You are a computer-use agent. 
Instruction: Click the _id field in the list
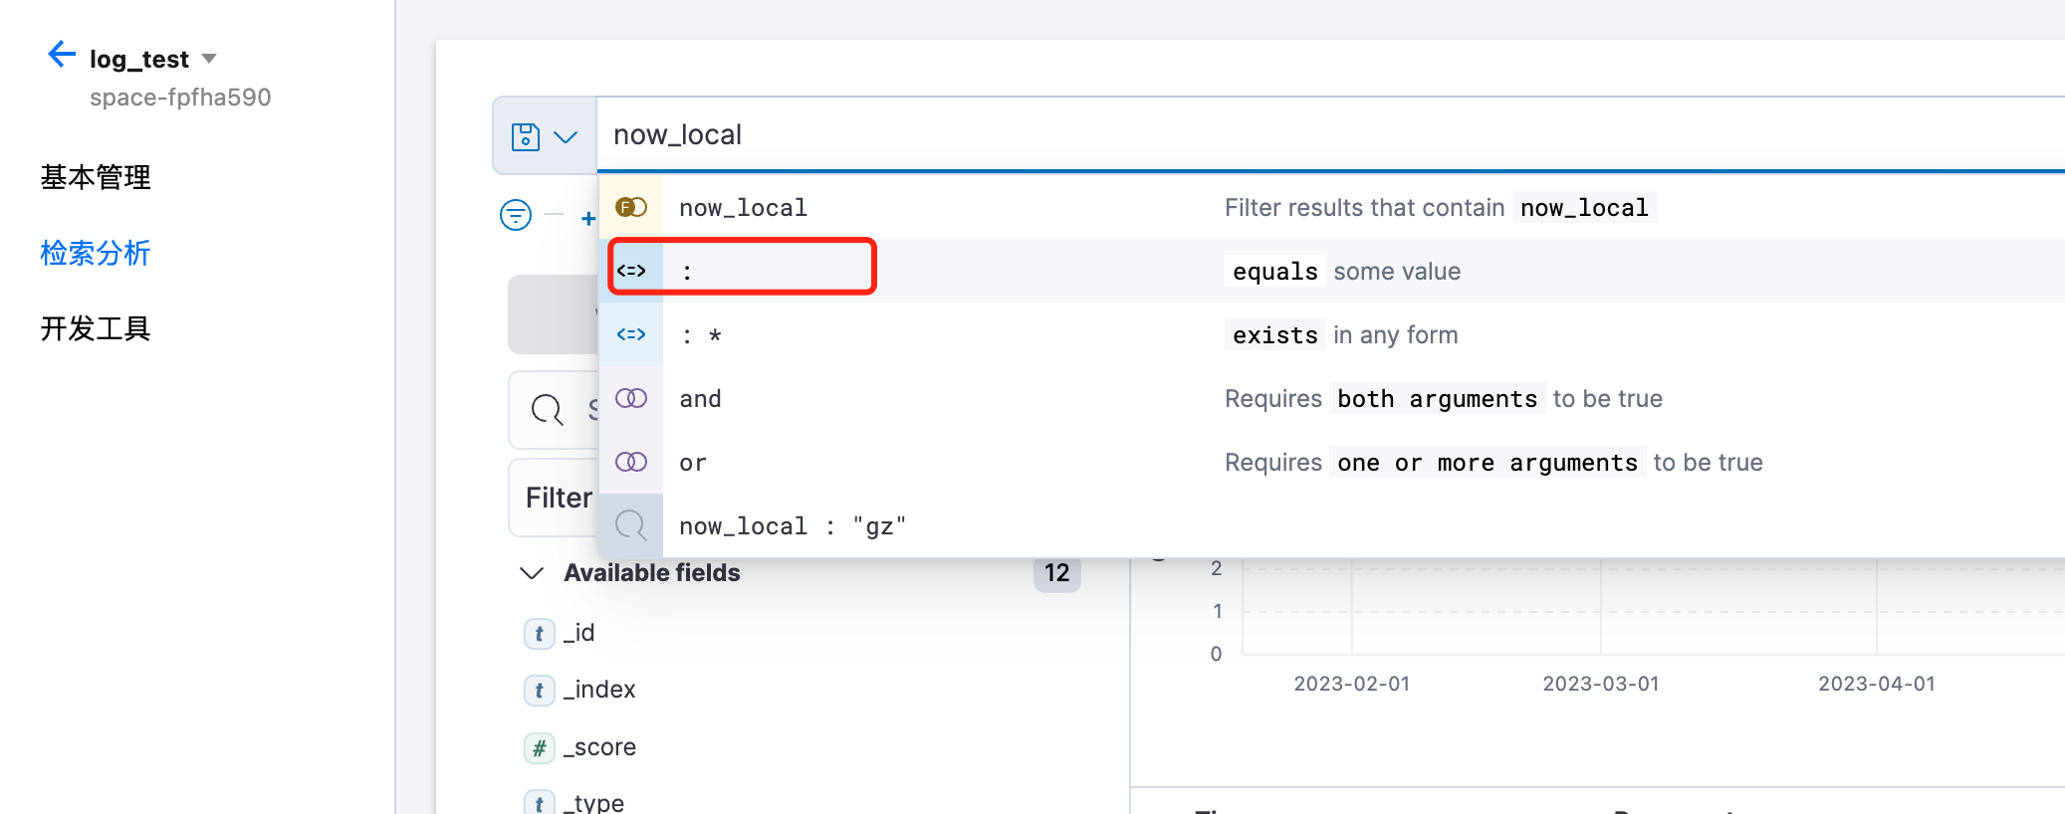[578, 633]
